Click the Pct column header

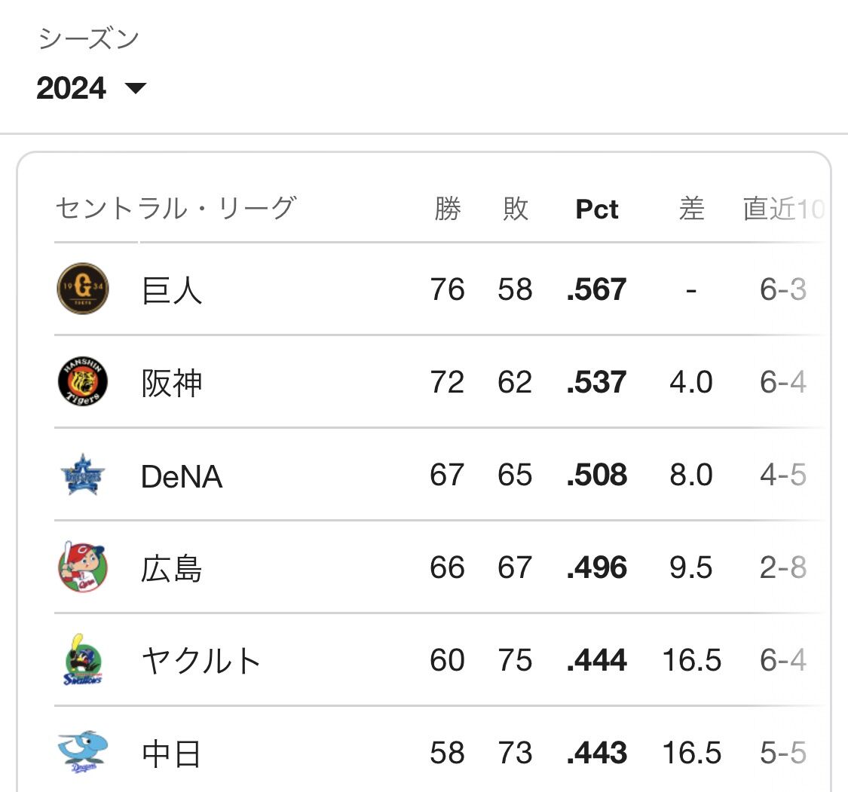pyautogui.click(x=596, y=209)
